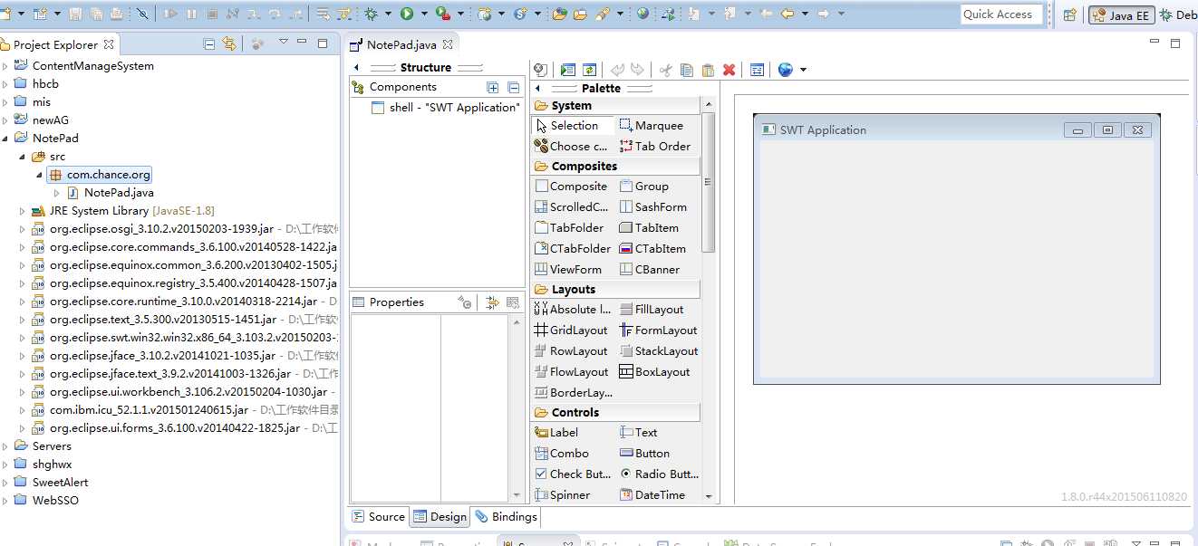Pick StackLayout from Layouts

tap(658, 350)
